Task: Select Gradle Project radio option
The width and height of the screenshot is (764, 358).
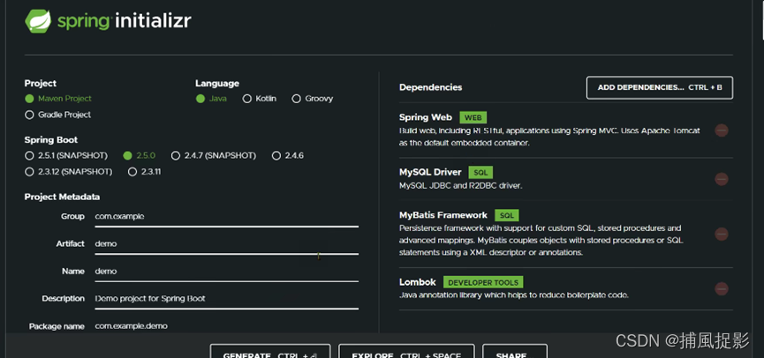Action: [29, 115]
